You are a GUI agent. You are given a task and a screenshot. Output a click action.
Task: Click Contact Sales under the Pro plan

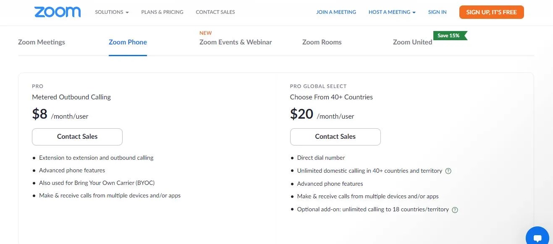tap(77, 137)
